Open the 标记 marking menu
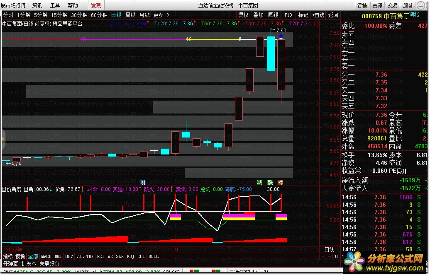The height and width of the screenshot is (275, 430). click(303, 15)
